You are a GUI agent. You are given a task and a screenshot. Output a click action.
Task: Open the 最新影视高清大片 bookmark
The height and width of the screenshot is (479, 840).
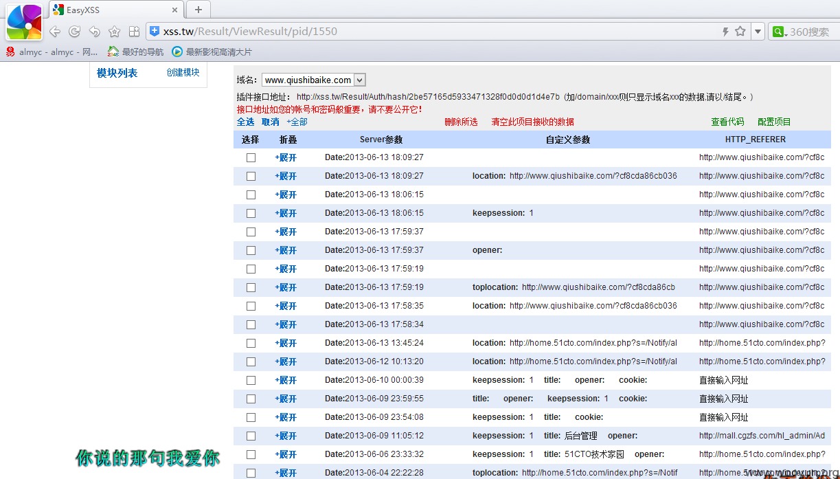(212, 52)
